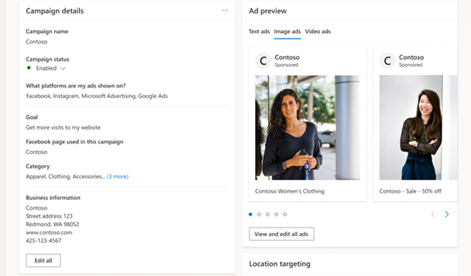The height and width of the screenshot is (276, 471).
Task: Select the second carousel page dot
Action: 259,214
